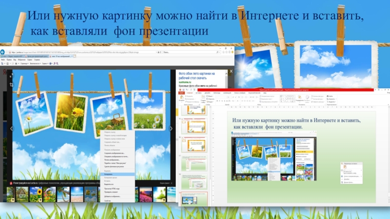Select slide 17 thumbnail in PowerPoint panel
This screenshot has height=219, width=390.
(194, 163)
